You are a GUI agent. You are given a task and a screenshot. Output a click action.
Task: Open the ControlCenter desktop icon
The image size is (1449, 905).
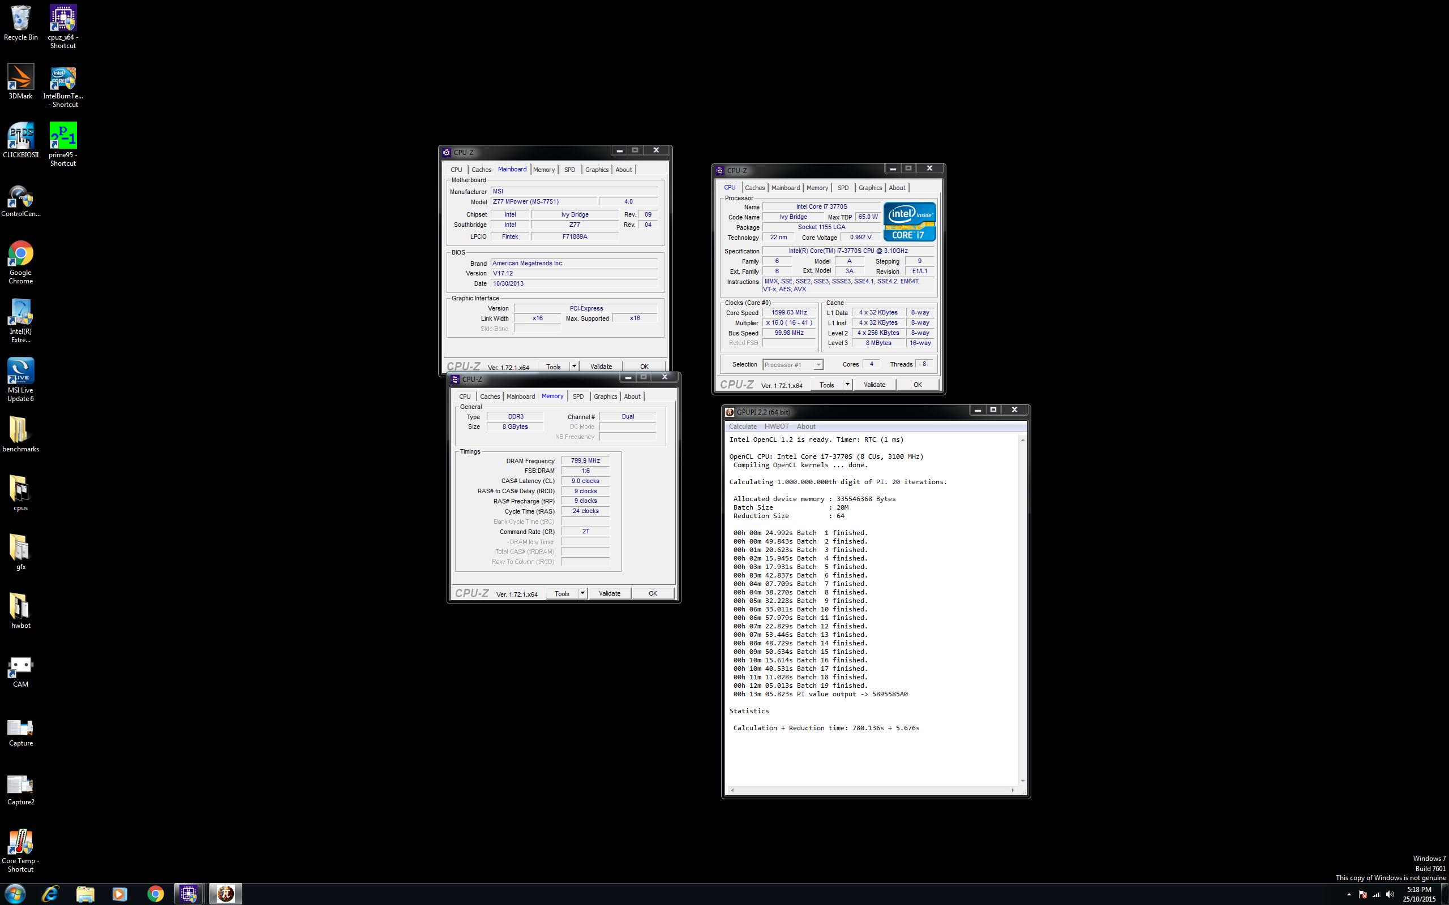click(x=20, y=200)
